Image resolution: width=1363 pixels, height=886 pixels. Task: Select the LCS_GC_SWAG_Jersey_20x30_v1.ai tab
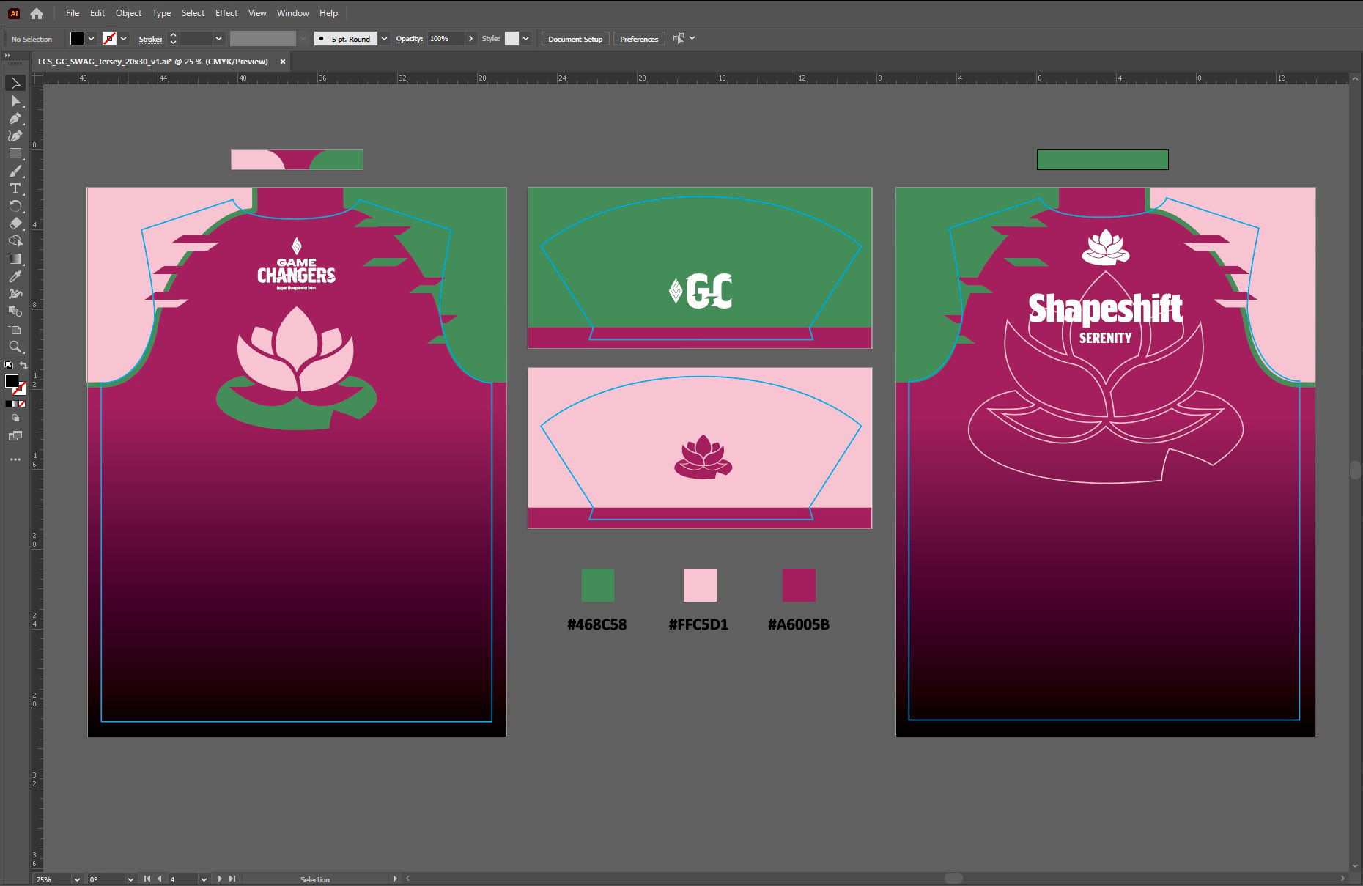(x=153, y=62)
